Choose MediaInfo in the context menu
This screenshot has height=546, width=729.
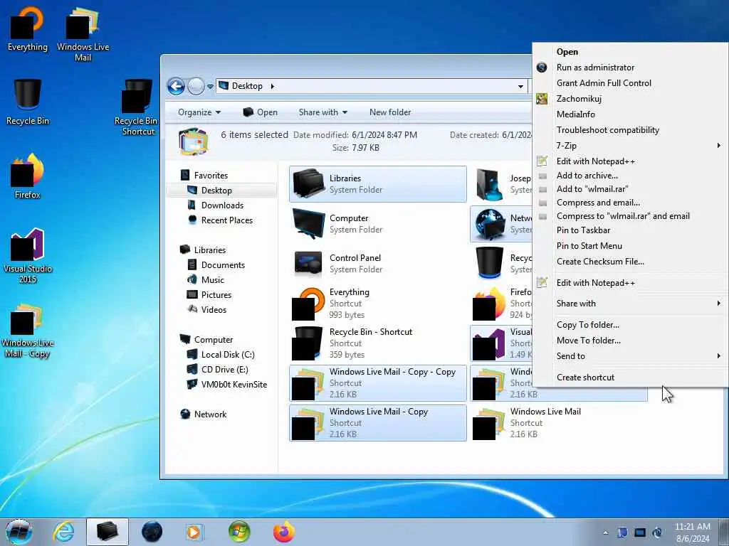coord(631,114)
